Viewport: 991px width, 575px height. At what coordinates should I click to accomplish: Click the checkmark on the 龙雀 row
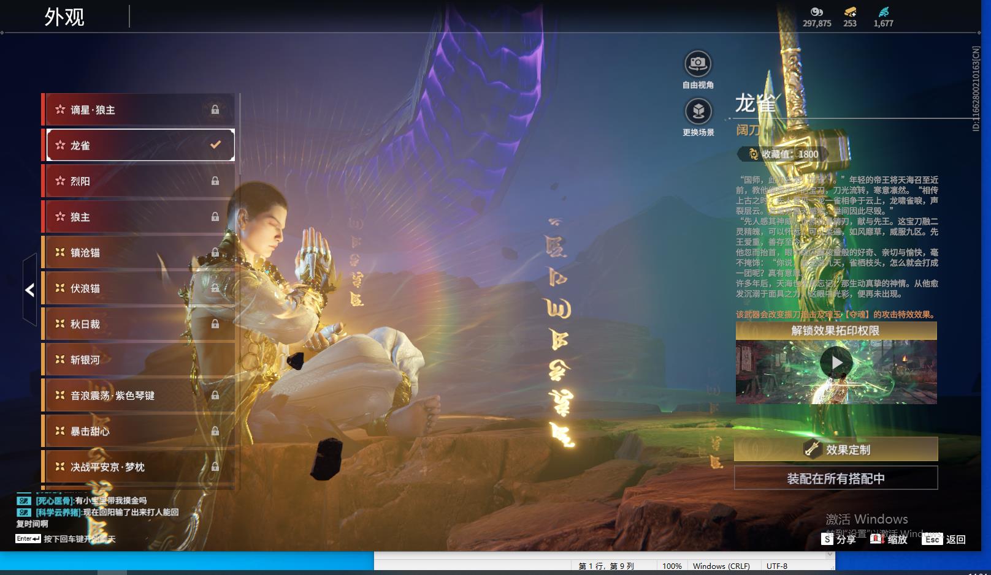coord(215,145)
